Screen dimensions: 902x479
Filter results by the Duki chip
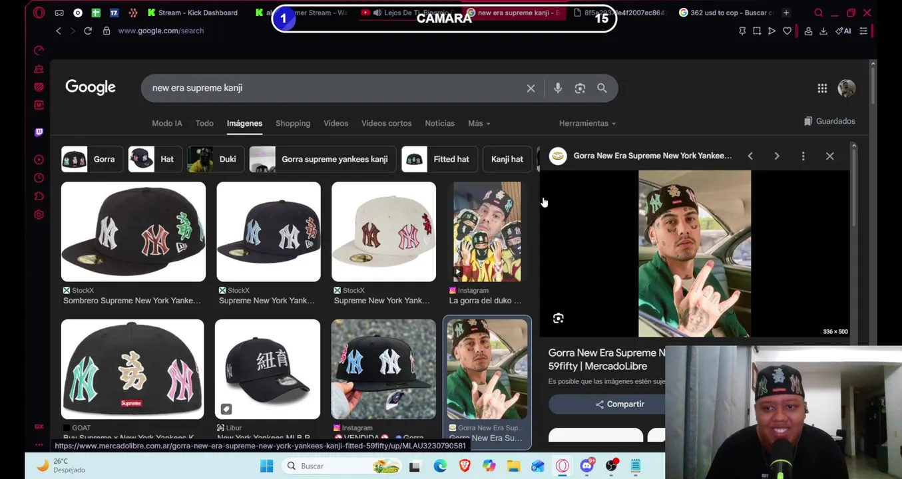216,159
